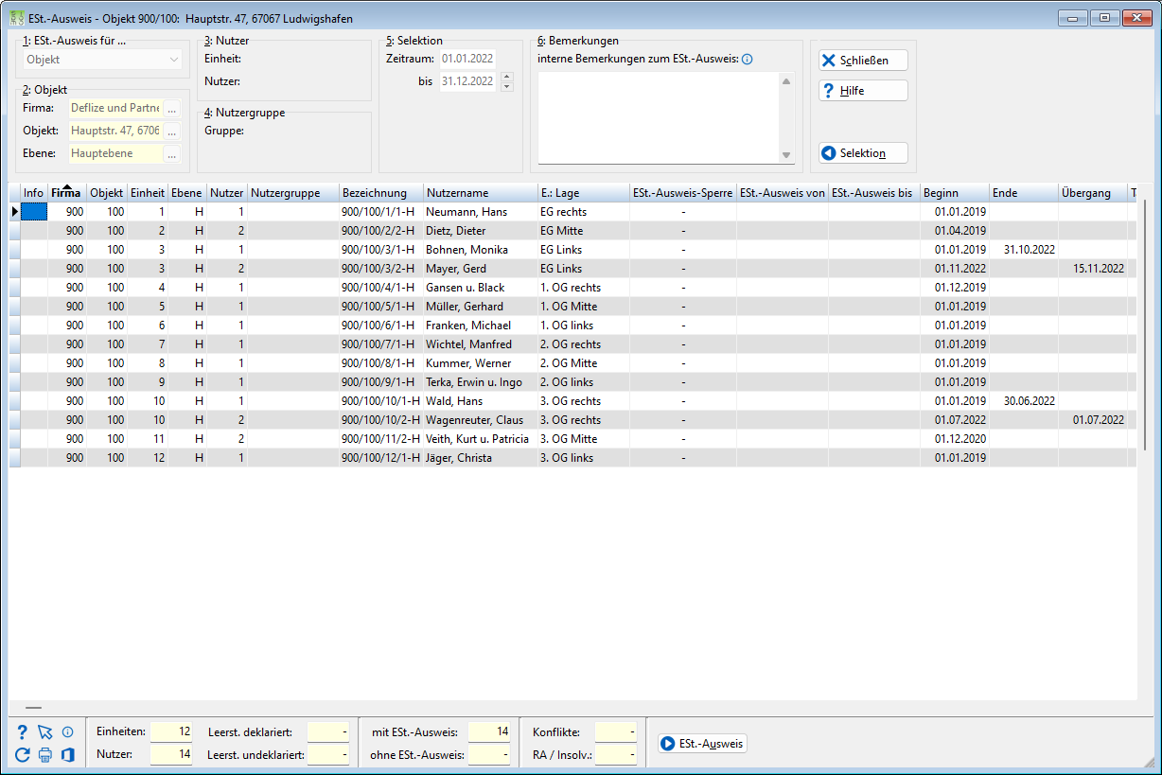The height and width of the screenshot is (775, 1162).
Task: Click the printer icon
Action: click(44, 754)
